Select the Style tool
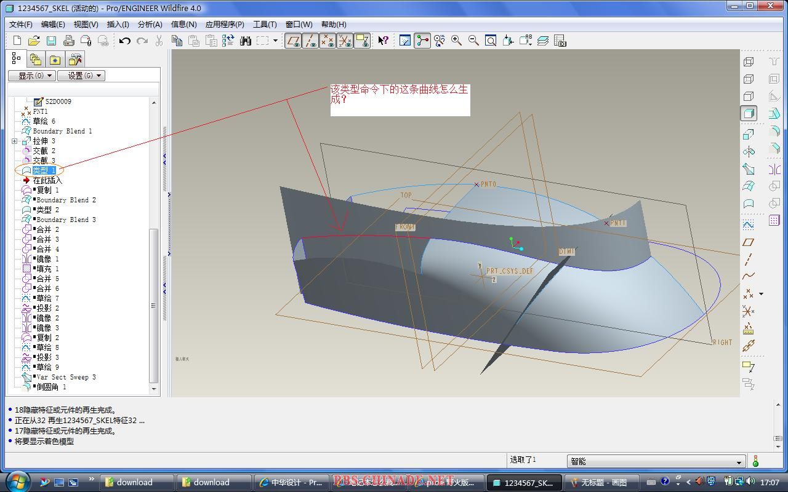The height and width of the screenshot is (492, 788). coord(749,203)
